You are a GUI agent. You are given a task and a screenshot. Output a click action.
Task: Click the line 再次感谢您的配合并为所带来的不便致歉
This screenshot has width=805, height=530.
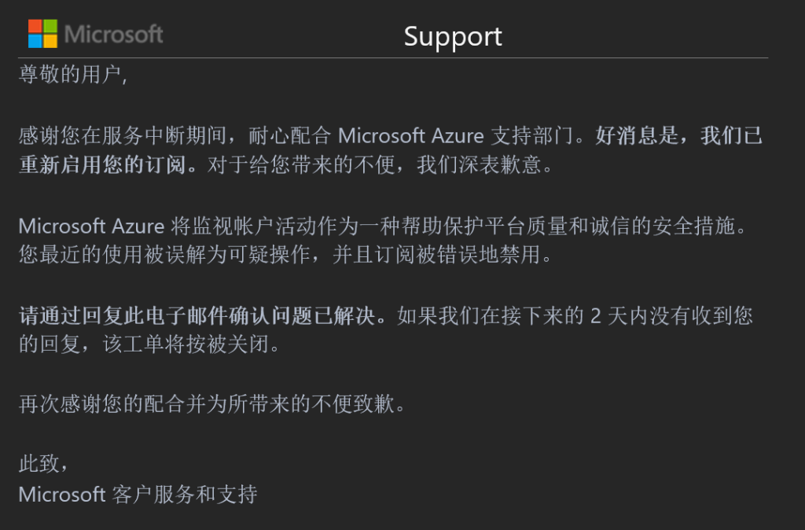click(x=212, y=406)
